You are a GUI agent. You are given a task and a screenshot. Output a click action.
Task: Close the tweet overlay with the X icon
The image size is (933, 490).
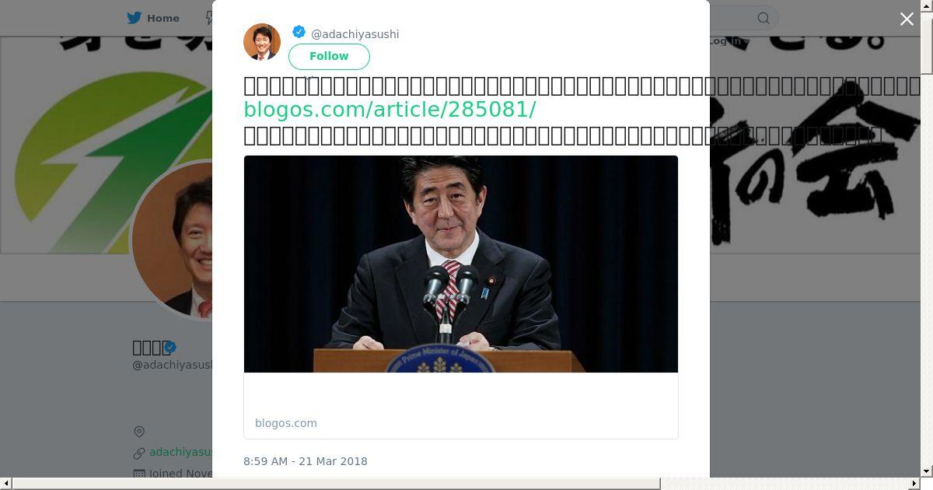pos(907,19)
